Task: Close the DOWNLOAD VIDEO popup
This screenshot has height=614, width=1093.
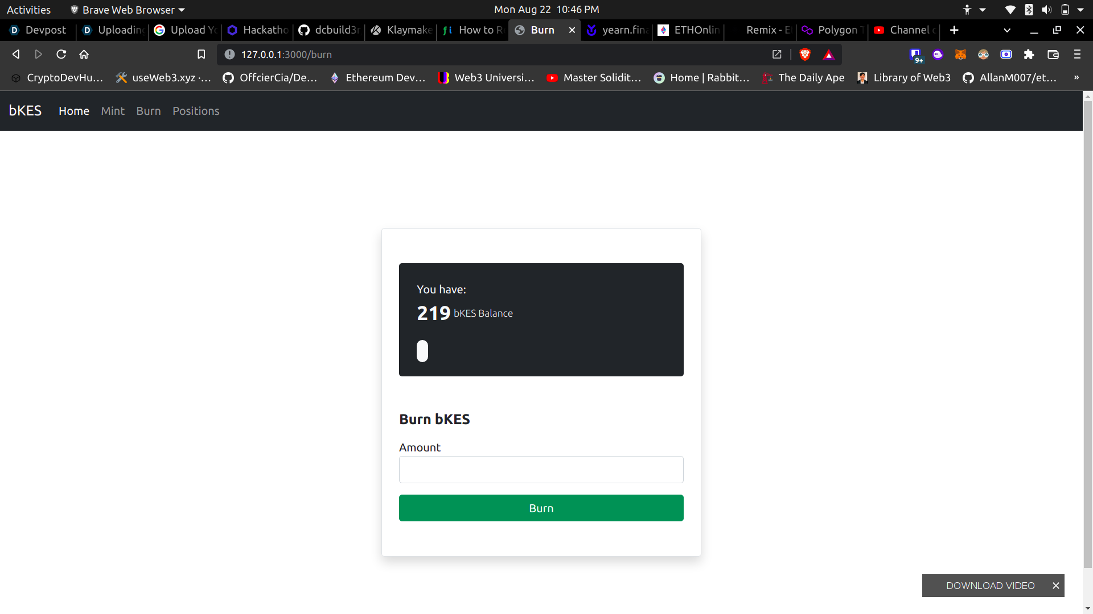Action: coord(1055,586)
